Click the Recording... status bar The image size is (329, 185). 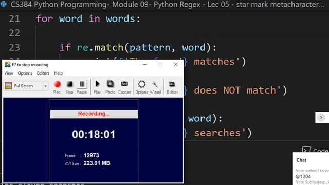(x=94, y=114)
